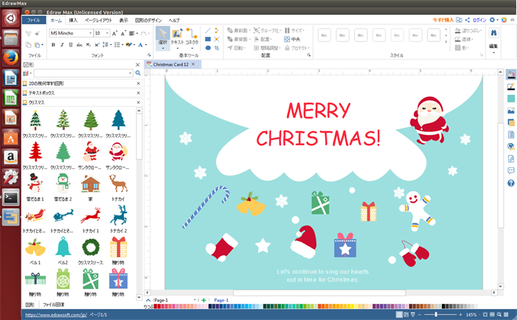Select the 選択 (Select) pointer tool
Screen dimensions: 517x320
pyautogui.click(x=162, y=38)
